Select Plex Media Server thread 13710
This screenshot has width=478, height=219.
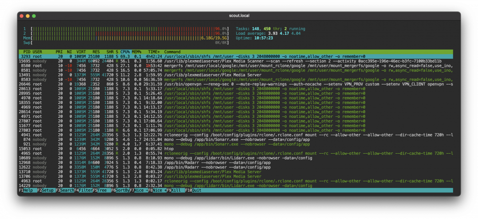pyautogui.click(x=236, y=172)
